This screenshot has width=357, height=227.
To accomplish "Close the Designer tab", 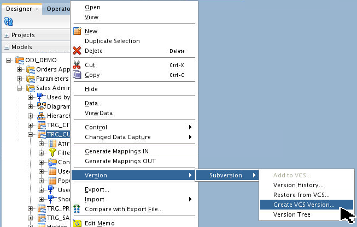I will tap(37, 9).
